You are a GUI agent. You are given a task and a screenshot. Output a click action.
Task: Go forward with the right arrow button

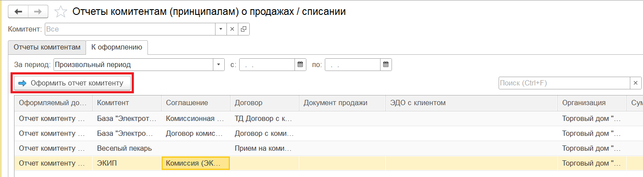38,12
